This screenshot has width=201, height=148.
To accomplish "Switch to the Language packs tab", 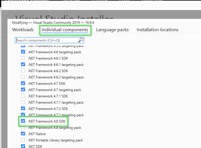I will click(112, 30).
